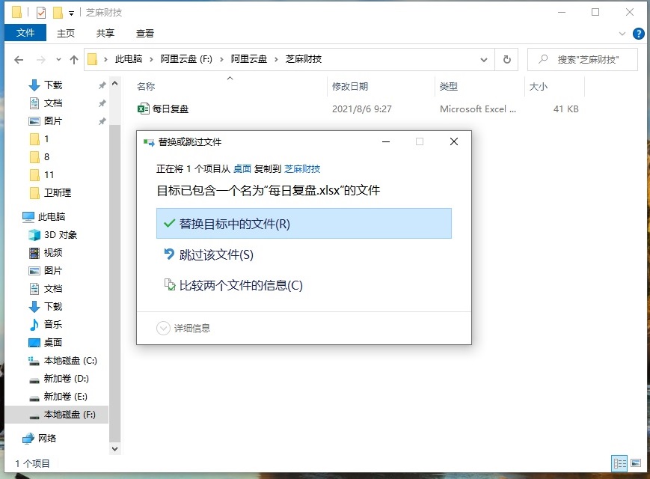Switch to the 主页 ribbon tab

tap(66, 32)
